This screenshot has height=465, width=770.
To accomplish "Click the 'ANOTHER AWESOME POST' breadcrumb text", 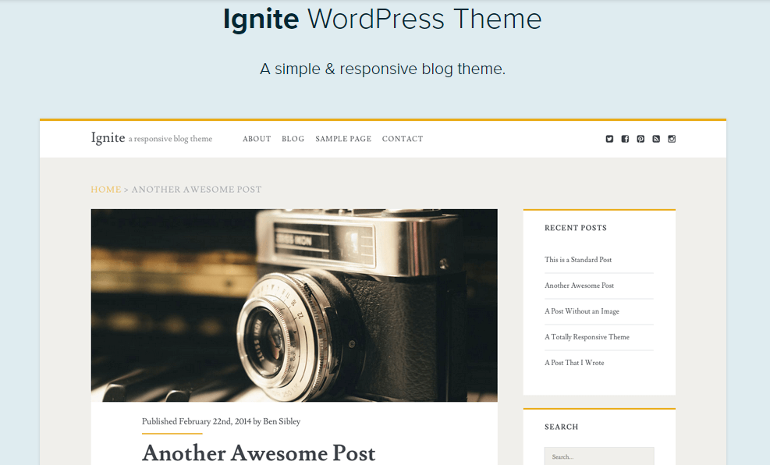I will tap(197, 190).
